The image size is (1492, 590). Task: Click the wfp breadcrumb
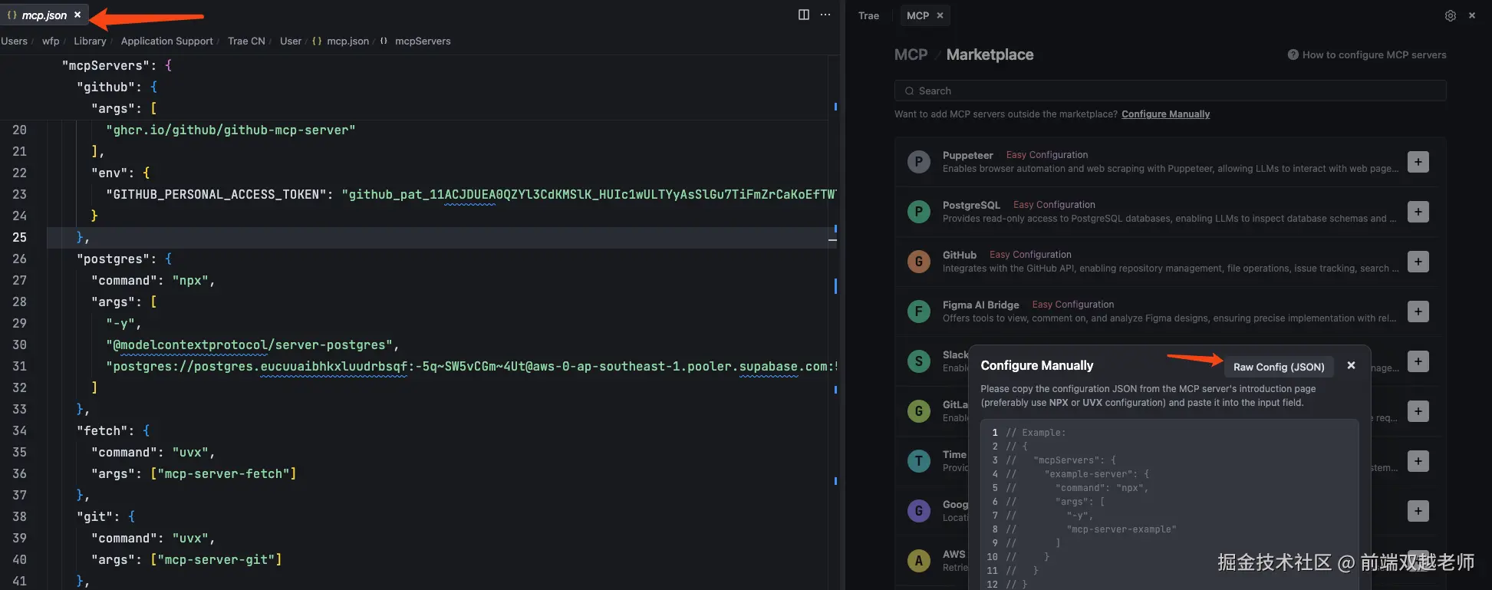tap(51, 41)
